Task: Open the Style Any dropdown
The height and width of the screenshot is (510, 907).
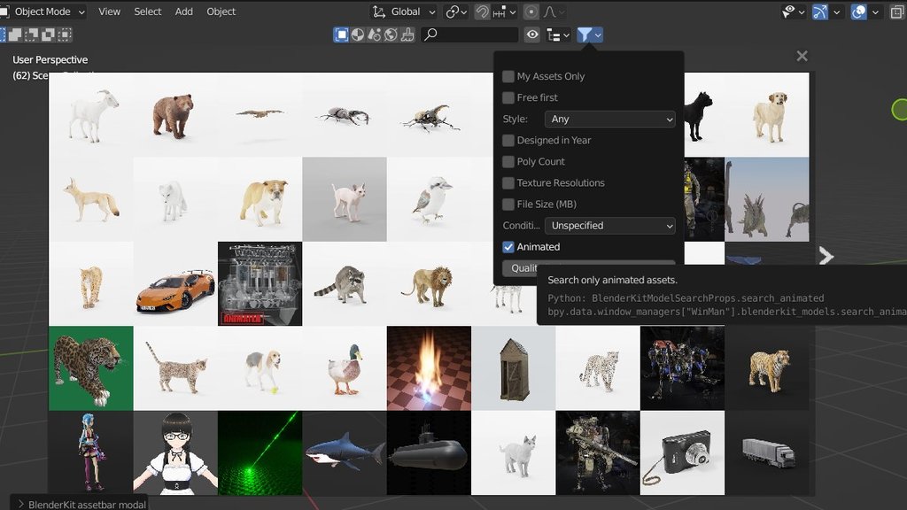Action: click(x=609, y=119)
